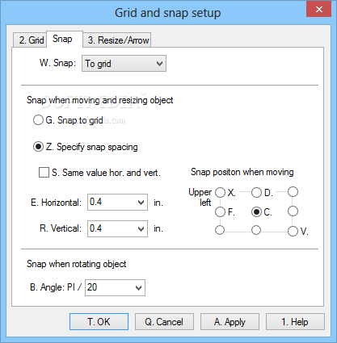Choose the bottom left corner snap position
The image size is (337, 343).
pos(220,230)
